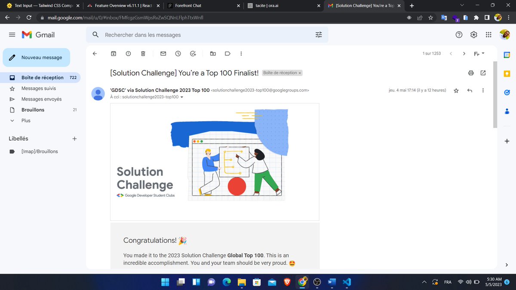Viewport: 516px width, 290px height.
Task: Open Visual Studio Code from taskbar
Action: pos(347,282)
